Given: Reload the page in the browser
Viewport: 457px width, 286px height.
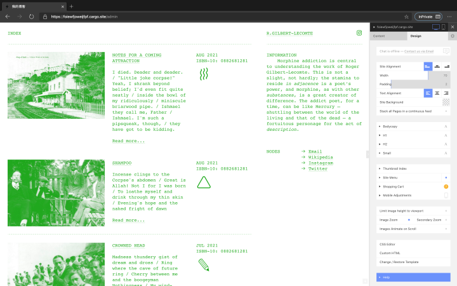Looking at the screenshot, I should pos(31,17).
